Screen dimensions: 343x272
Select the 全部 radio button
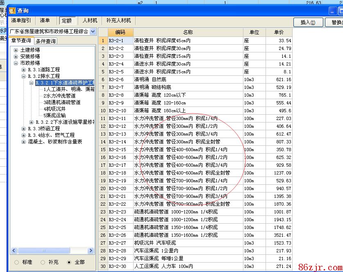(69, 262)
